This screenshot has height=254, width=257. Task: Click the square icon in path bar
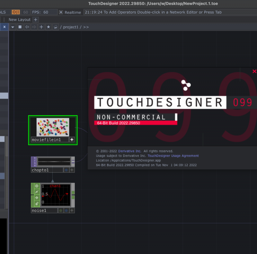(20, 27)
